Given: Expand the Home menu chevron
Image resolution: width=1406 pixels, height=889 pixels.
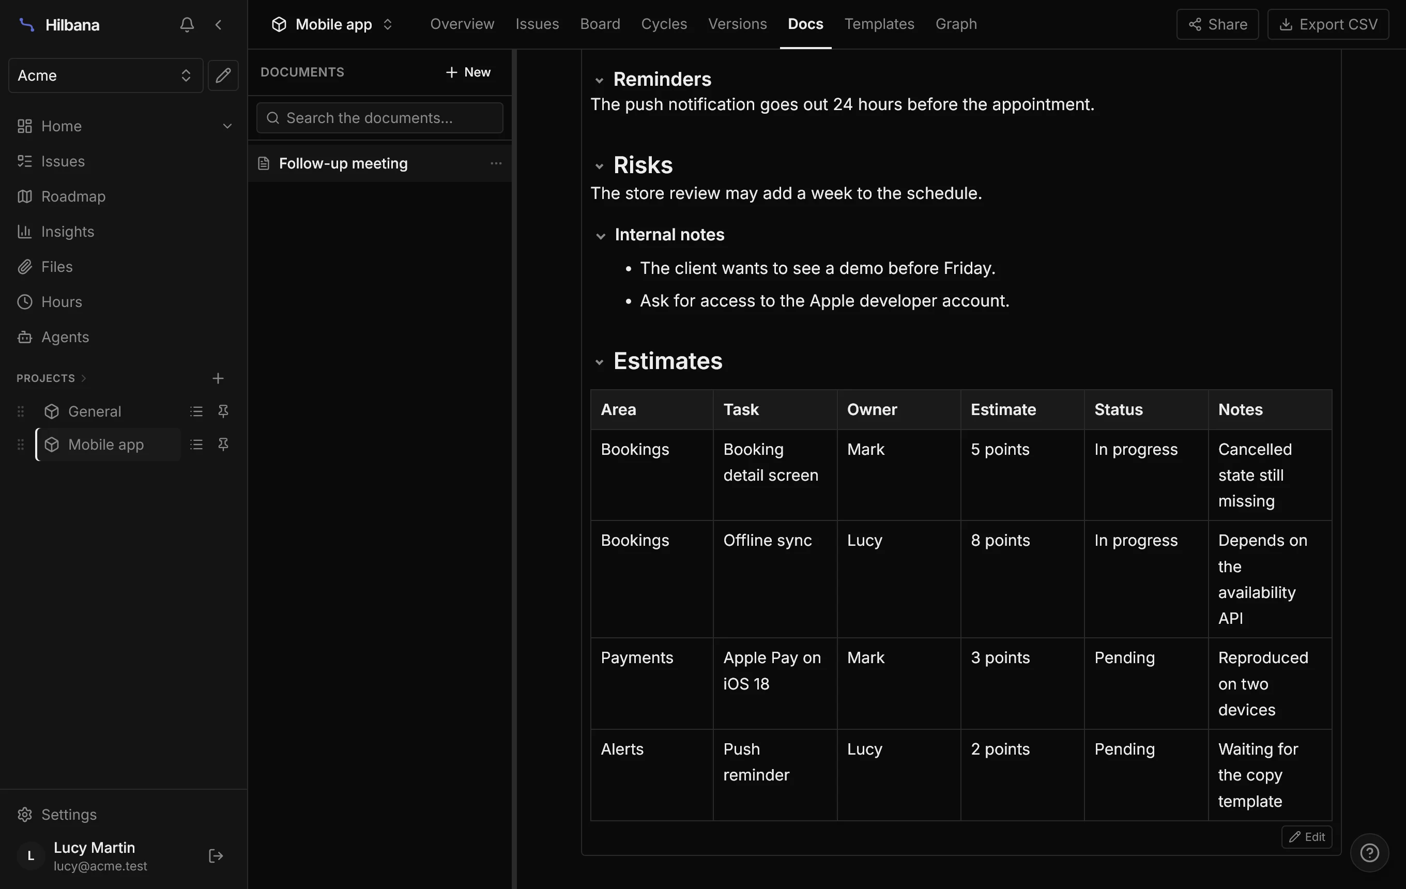Looking at the screenshot, I should click(x=227, y=126).
